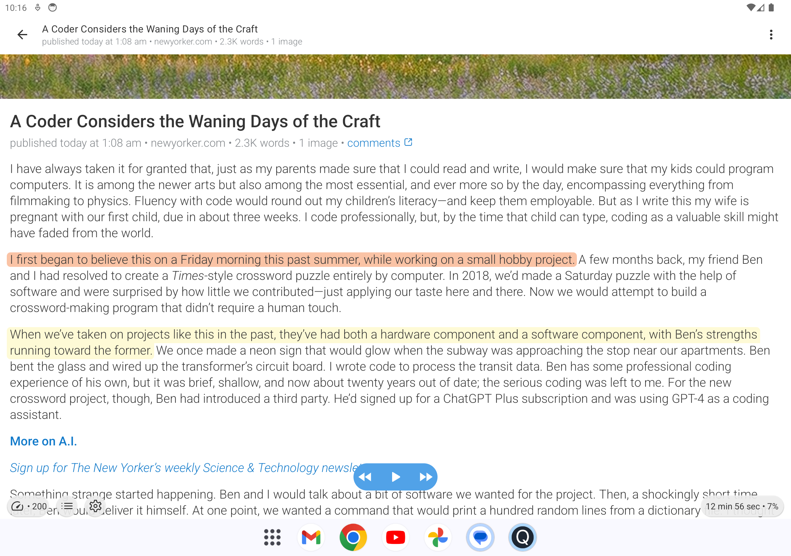The width and height of the screenshot is (791, 556).
Task: Open the text-to-speech settings gear
Action: [x=95, y=506]
